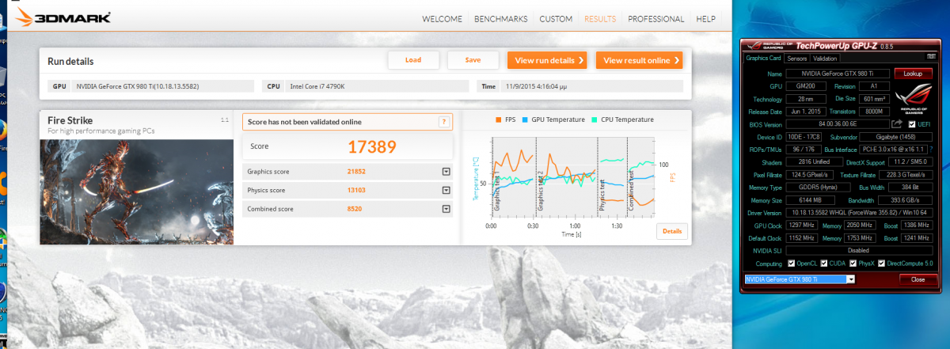This screenshot has height=349, width=950.
Task: Expand the Combined score details arrow
Action: [x=446, y=209]
